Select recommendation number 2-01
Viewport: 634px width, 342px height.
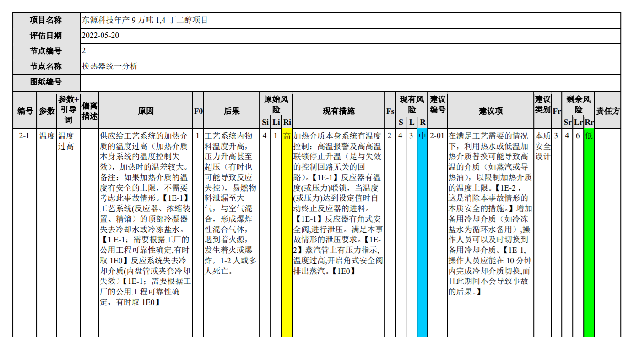pos(437,136)
